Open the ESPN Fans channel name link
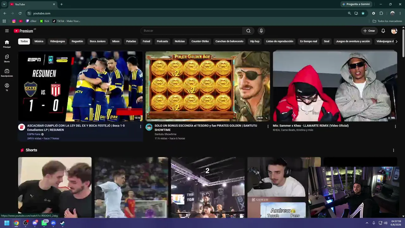This screenshot has height=228, width=405. 34,134
